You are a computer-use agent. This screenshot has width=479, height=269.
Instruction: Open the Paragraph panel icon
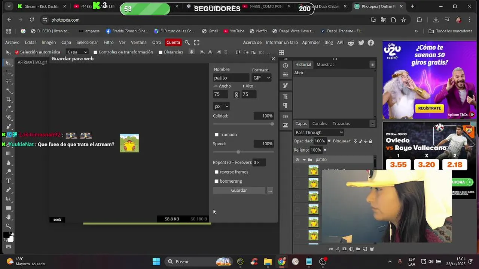click(x=286, y=105)
